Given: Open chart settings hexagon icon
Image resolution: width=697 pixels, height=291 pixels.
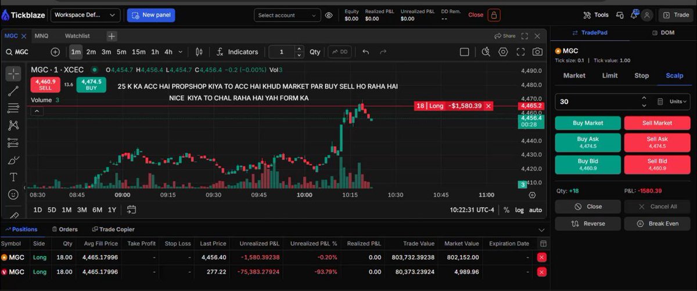Looking at the screenshot, I should [x=503, y=52].
